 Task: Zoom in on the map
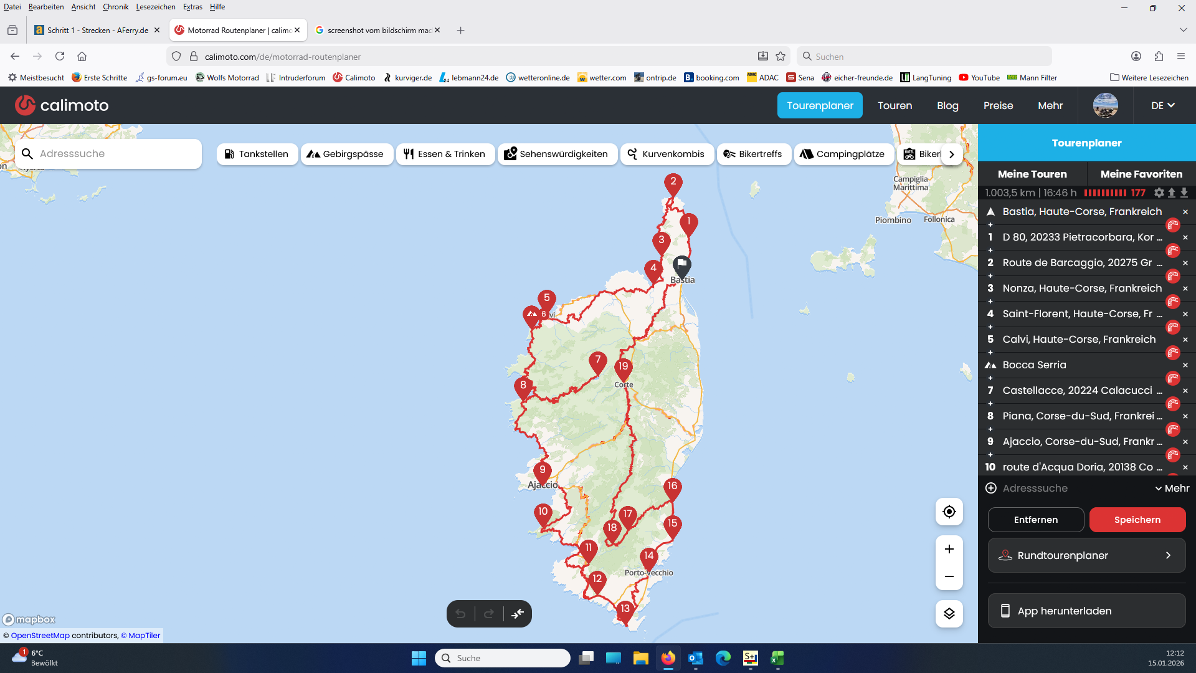tap(949, 549)
